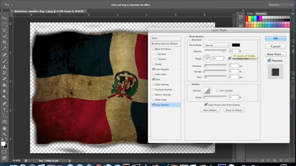Enable the Stroke style checkbox

click(153, 64)
